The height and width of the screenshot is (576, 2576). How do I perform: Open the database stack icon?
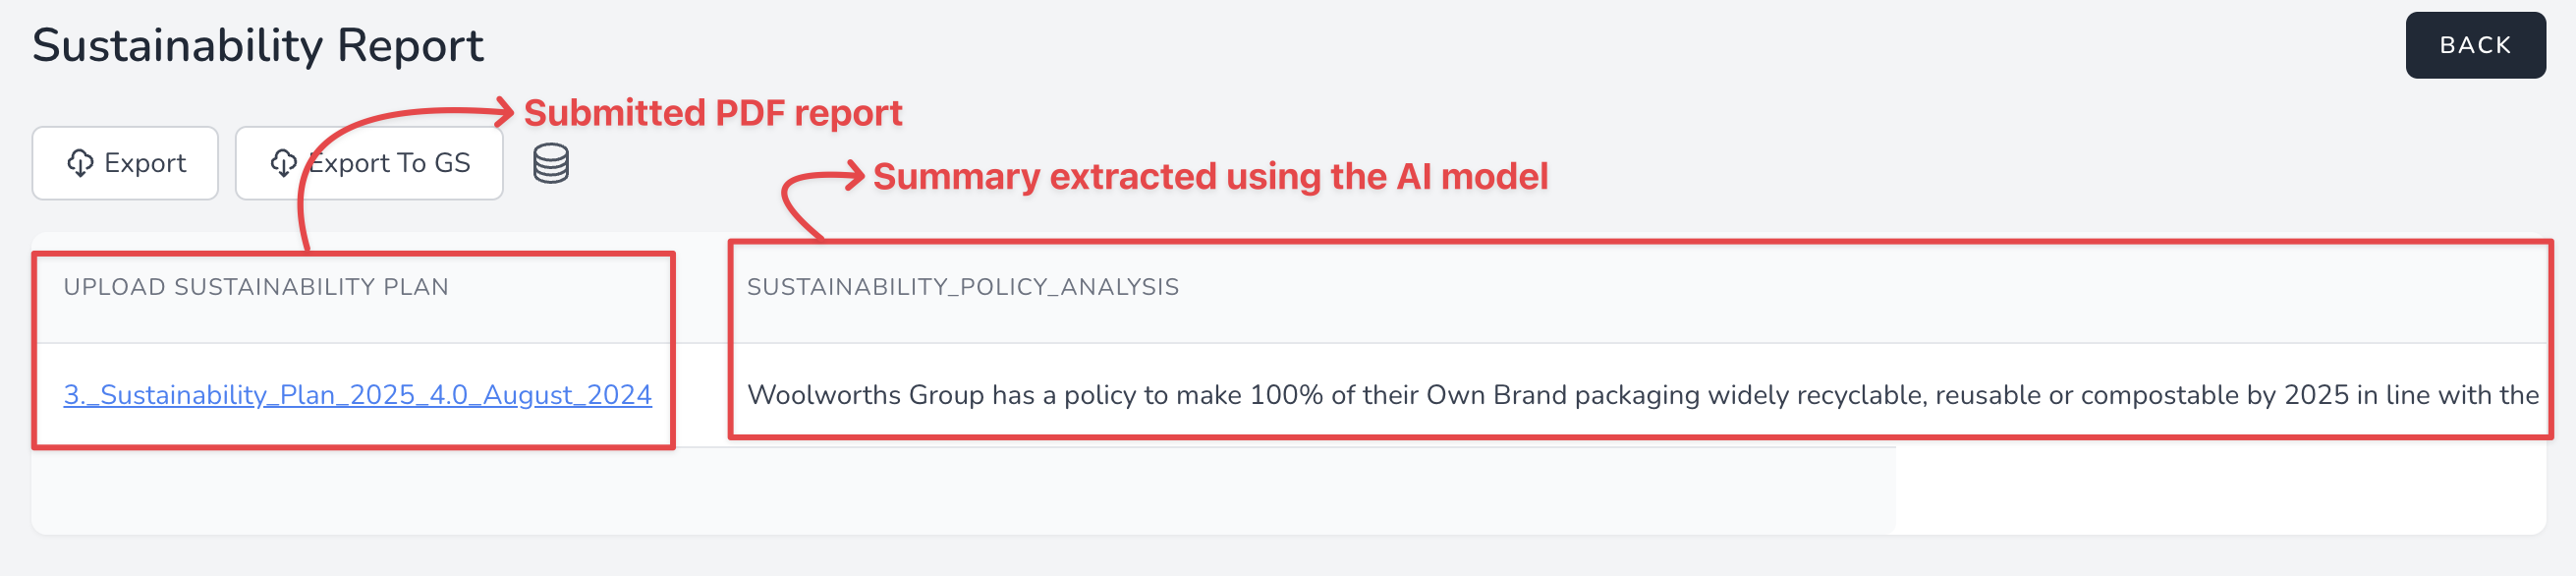click(551, 163)
